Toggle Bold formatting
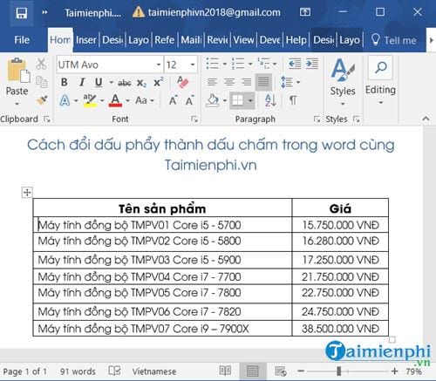 click(65, 83)
